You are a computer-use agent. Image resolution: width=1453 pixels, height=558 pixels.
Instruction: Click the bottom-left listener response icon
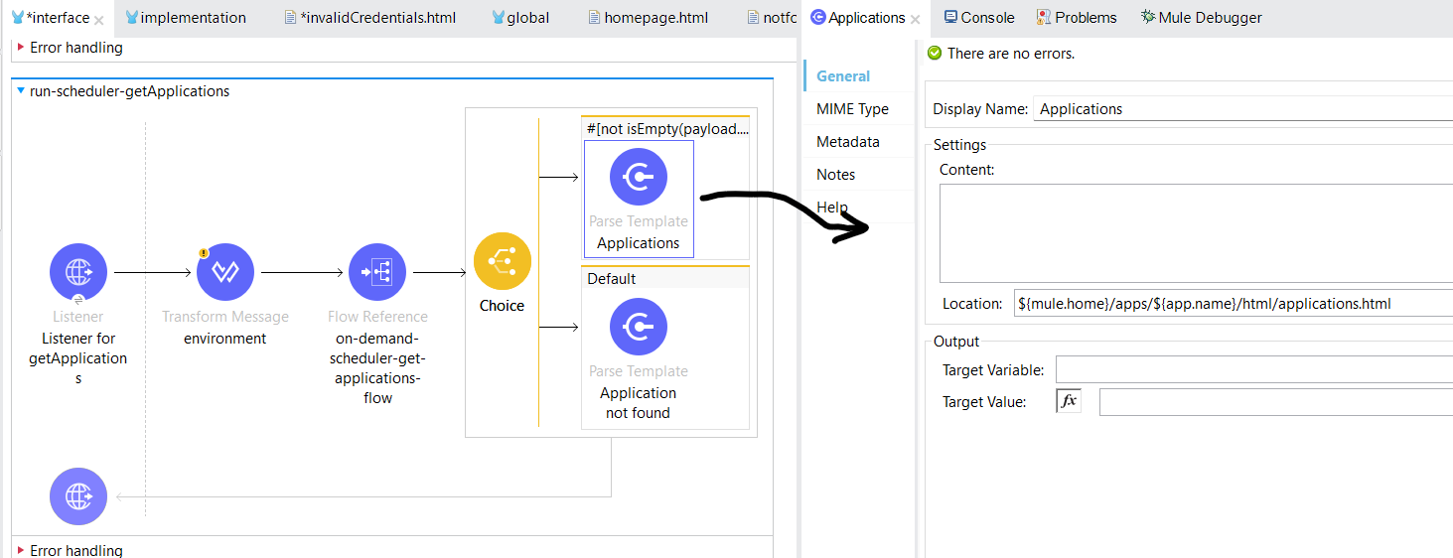click(x=78, y=496)
